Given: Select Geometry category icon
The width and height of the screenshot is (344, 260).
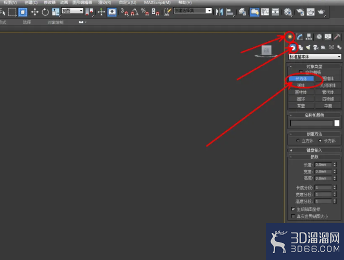Looking at the screenshot, I should click(x=293, y=47).
